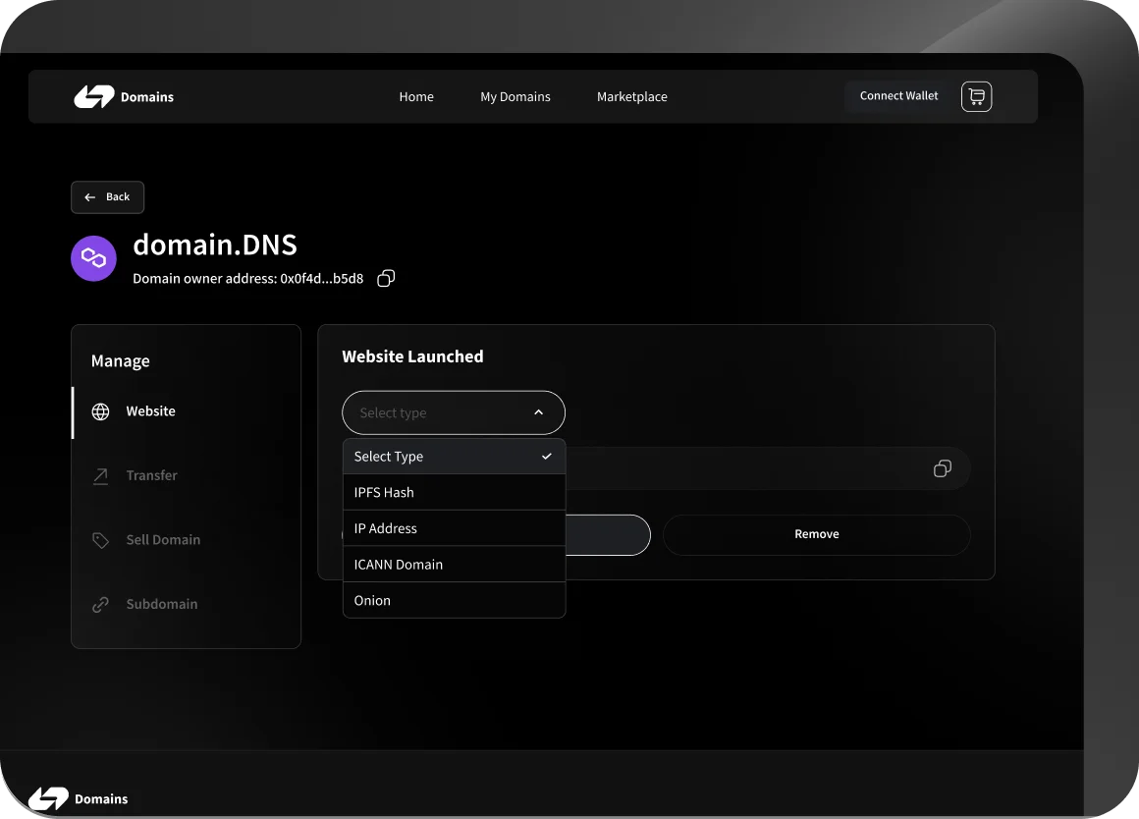Click the Domains logo in header
This screenshot has width=1139, height=819.
pos(124,96)
